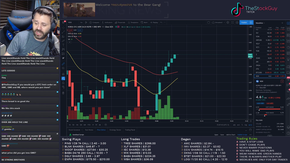Toggle fullscreen chart mode
Screen dimensions: 290x163
tap(232, 22)
